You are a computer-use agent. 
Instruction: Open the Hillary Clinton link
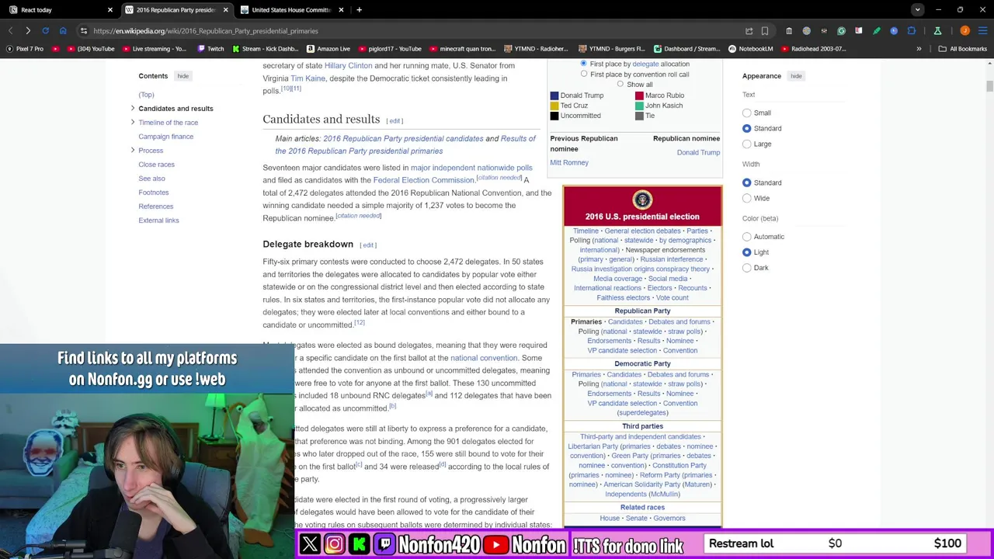[x=348, y=66]
